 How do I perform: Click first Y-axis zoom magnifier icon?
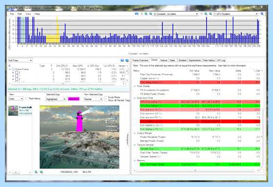(206, 14)
